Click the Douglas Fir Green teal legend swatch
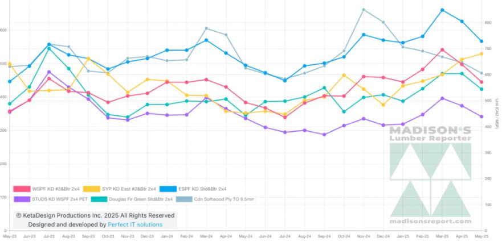The width and height of the screenshot is (502, 246). pyautogui.click(x=102, y=199)
